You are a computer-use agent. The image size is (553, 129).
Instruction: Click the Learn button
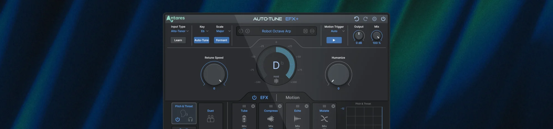178,40
